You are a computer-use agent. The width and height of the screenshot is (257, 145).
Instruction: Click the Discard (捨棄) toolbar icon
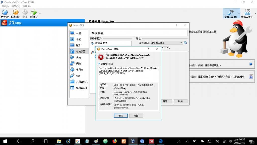(25, 14)
